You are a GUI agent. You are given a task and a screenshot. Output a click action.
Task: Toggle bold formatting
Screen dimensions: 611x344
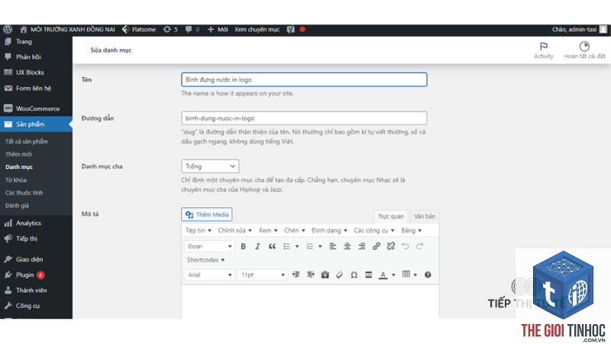243,246
